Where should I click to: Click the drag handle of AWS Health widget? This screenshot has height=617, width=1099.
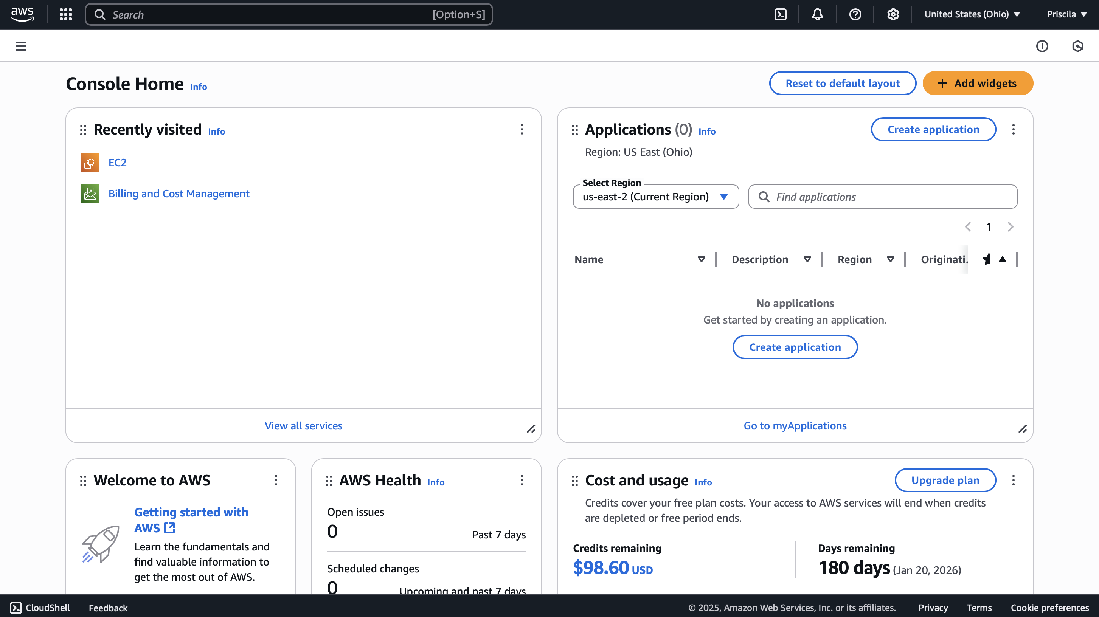(x=329, y=481)
